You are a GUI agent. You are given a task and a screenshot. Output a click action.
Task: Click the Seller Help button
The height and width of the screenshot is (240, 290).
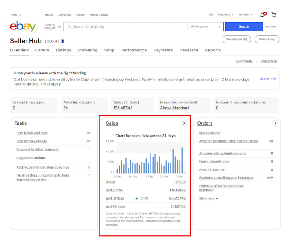click(x=267, y=39)
